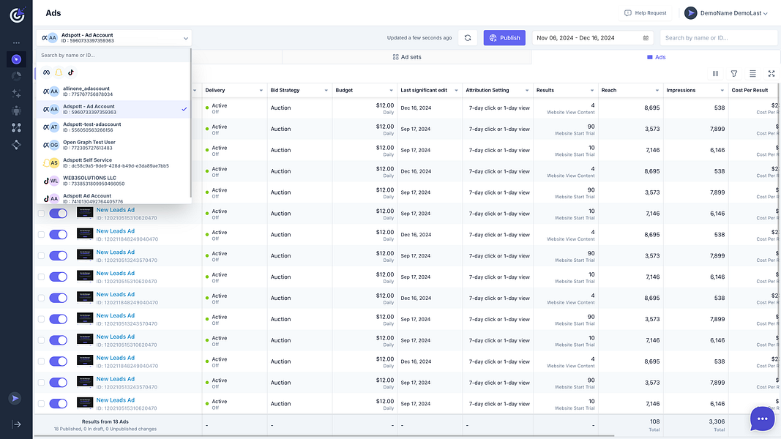Open the DemoName DemoLast user menu chevron
The height and width of the screenshot is (439, 781).
click(x=766, y=13)
